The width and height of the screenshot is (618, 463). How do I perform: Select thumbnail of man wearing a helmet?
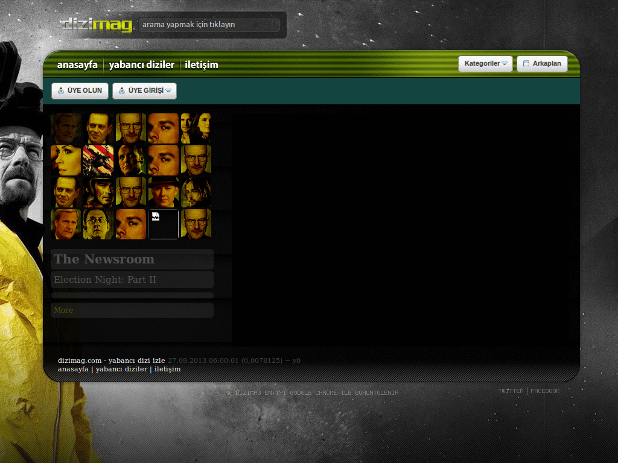98,192
